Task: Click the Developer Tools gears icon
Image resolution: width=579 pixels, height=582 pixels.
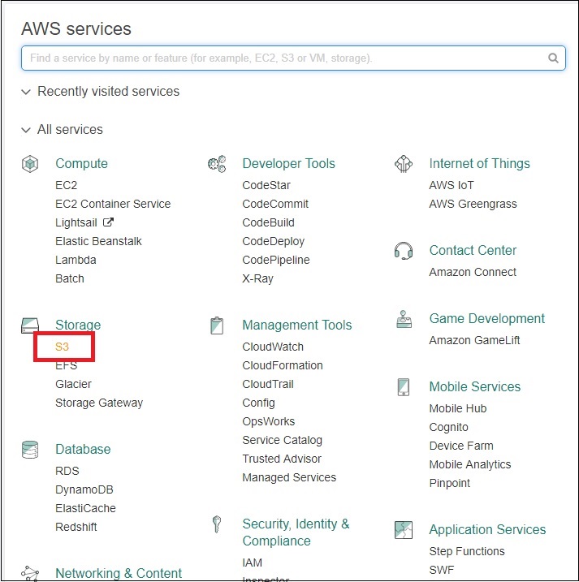Action: pyautogui.click(x=217, y=164)
